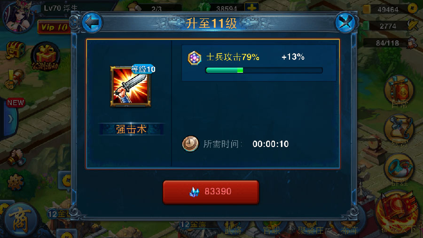Tap the 强击术 sword skill icon
Screen dimensions: 423x238
coord(131,86)
